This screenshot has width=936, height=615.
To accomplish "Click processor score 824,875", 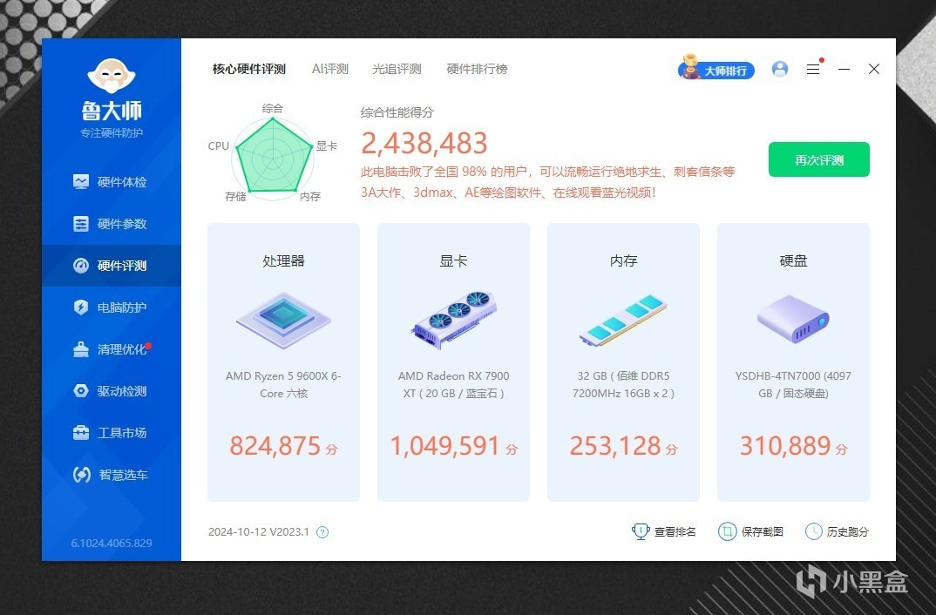I will (x=275, y=446).
